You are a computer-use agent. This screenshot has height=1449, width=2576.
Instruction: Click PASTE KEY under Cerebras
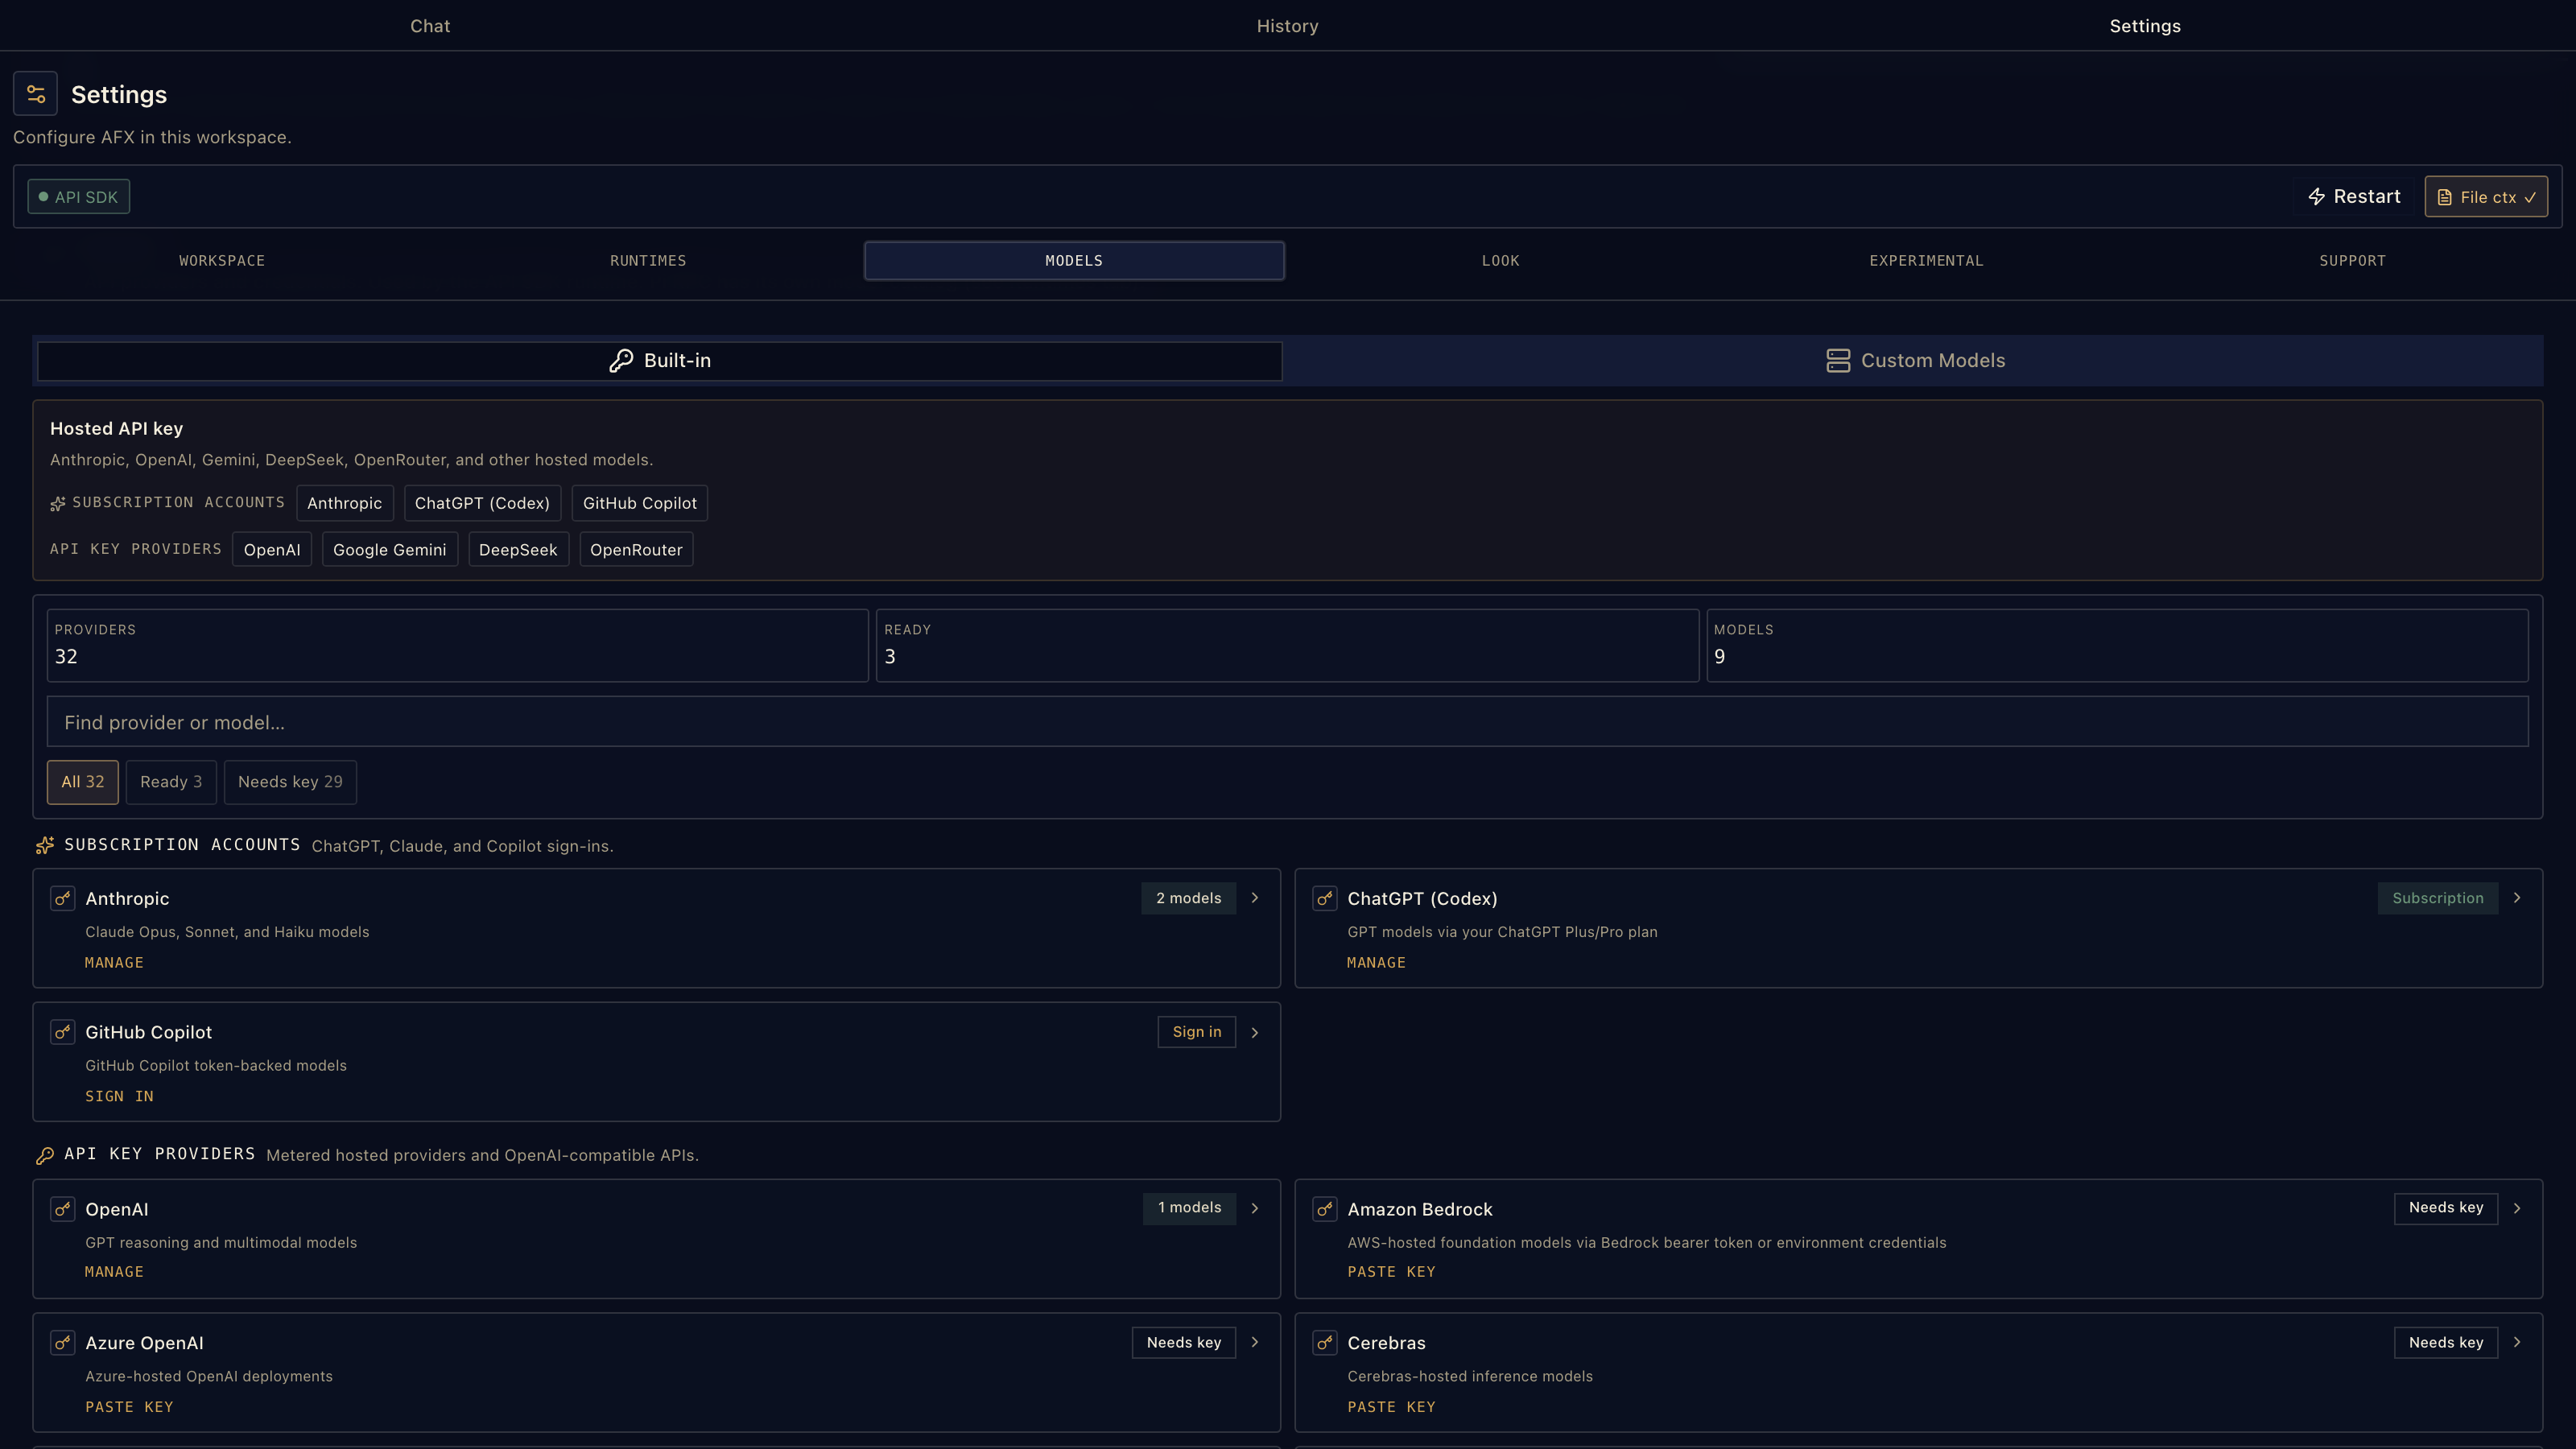pos(1391,1407)
